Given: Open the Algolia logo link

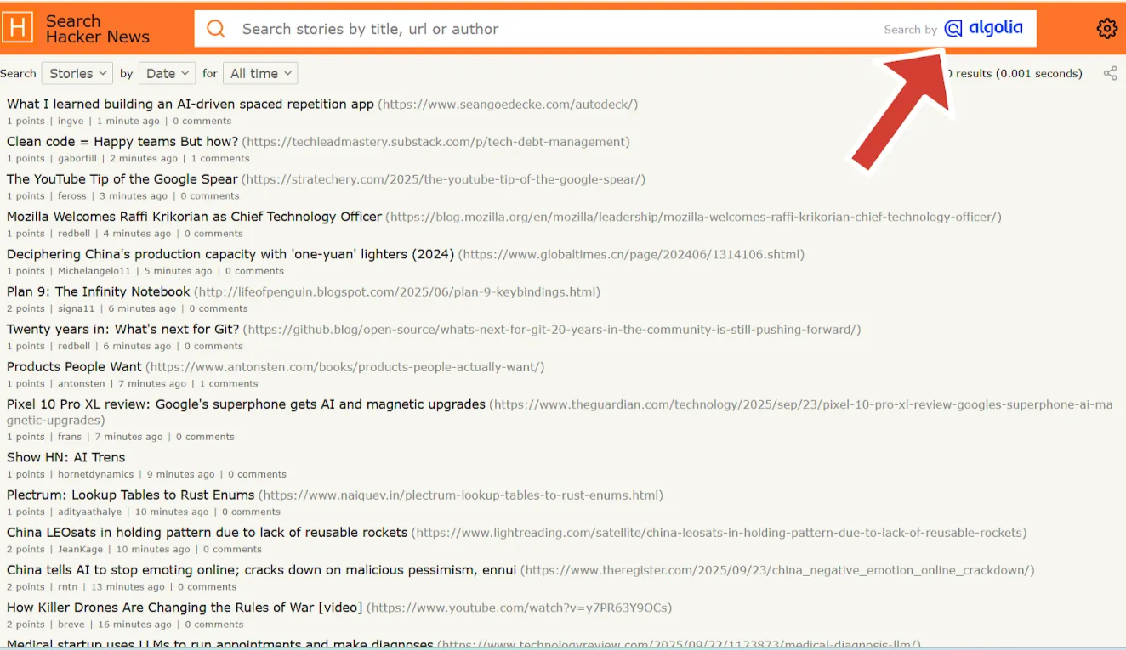Looking at the screenshot, I should [983, 28].
